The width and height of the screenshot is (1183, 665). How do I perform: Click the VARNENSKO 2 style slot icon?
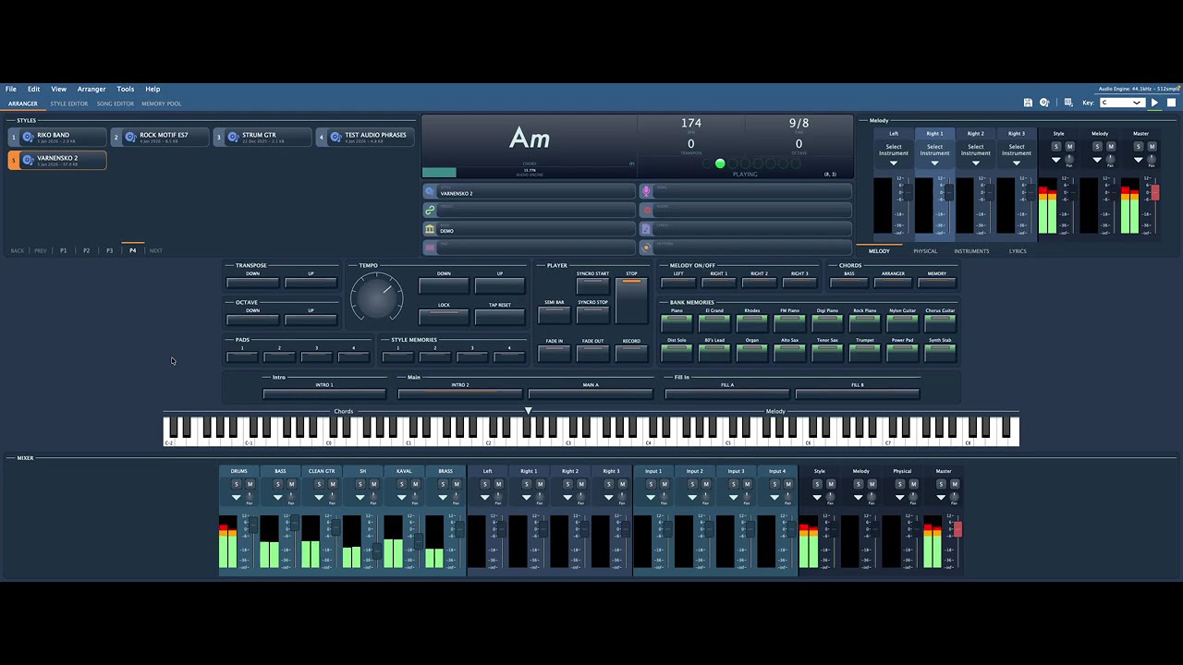(28, 160)
